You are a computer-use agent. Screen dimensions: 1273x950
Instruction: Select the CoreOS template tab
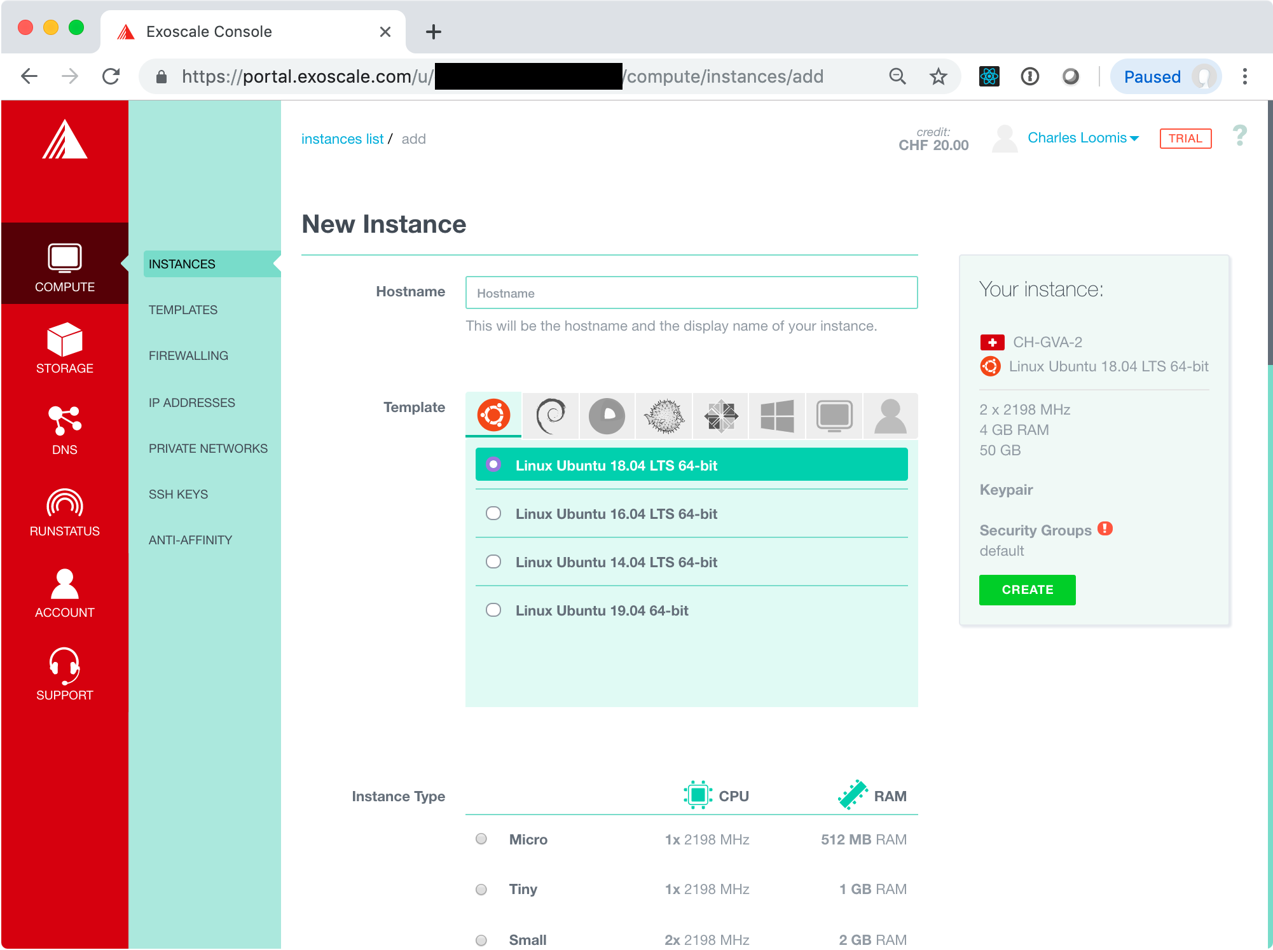click(x=607, y=415)
